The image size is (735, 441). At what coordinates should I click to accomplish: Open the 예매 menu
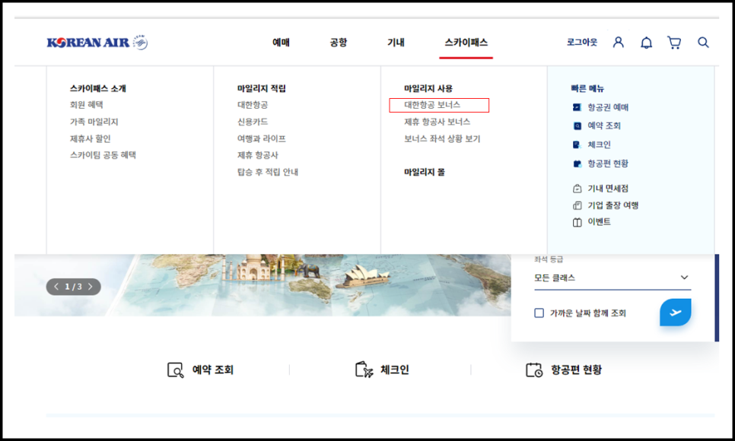[x=282, y=43]
